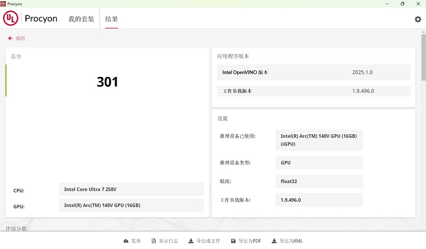The image size is (426, 249).
Task: Click the back arrow icon
Action: click(x=10, y=38)
